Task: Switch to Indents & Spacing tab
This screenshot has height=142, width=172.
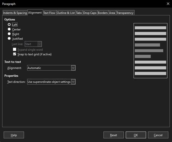Action: tap(15, 13)
